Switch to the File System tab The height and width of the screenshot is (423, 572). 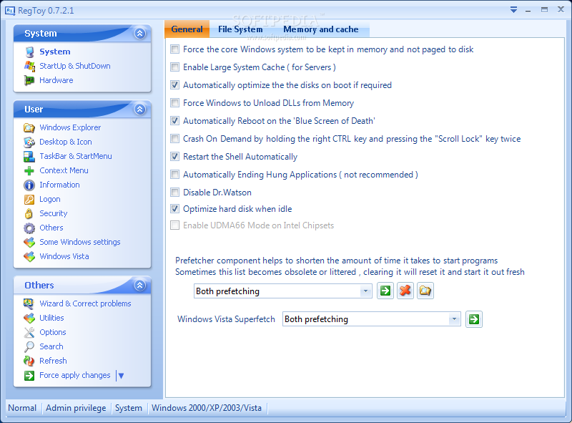[240, 29]
